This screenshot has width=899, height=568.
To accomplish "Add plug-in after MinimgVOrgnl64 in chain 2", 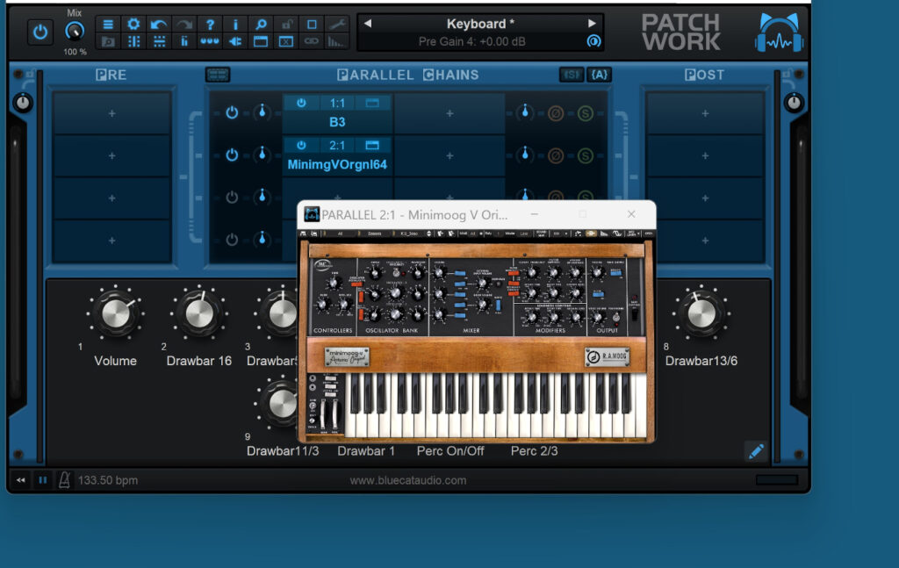I will coord(449,156).
